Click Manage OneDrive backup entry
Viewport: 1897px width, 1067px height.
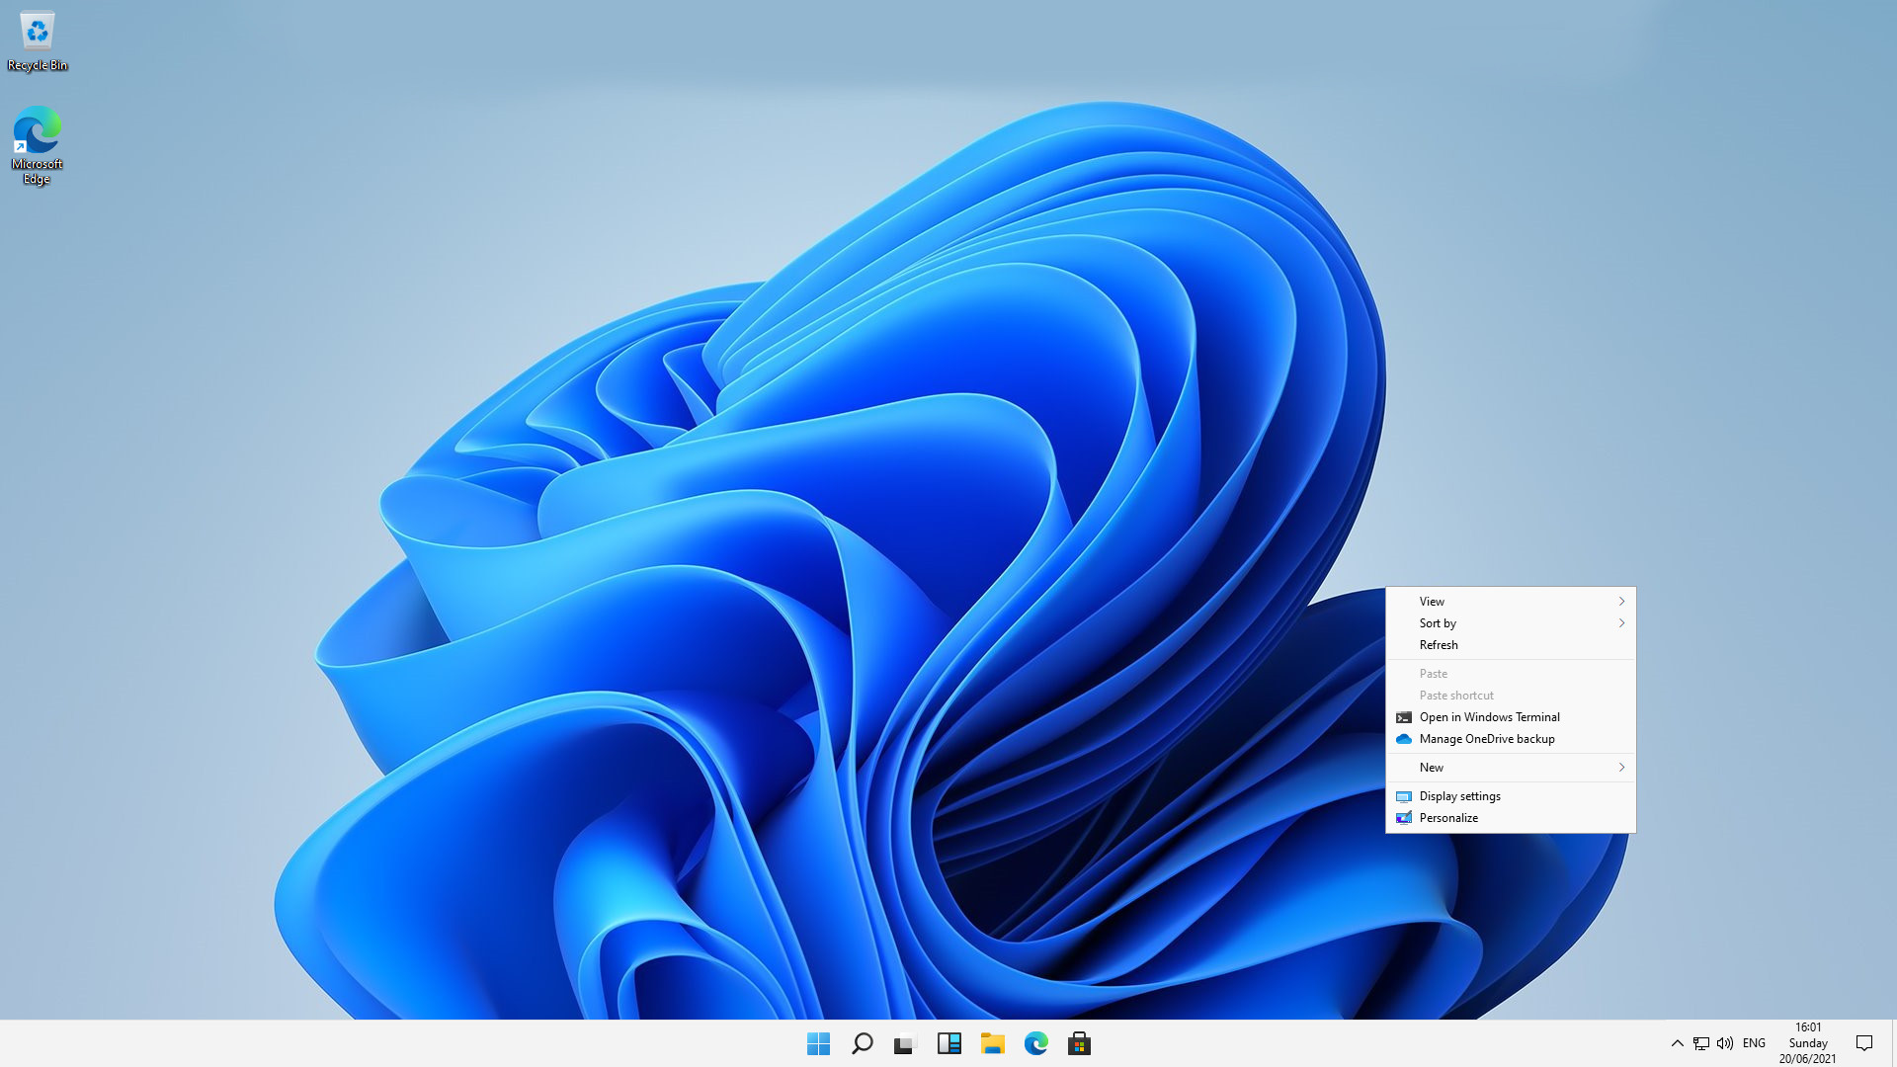(1486, 739)
